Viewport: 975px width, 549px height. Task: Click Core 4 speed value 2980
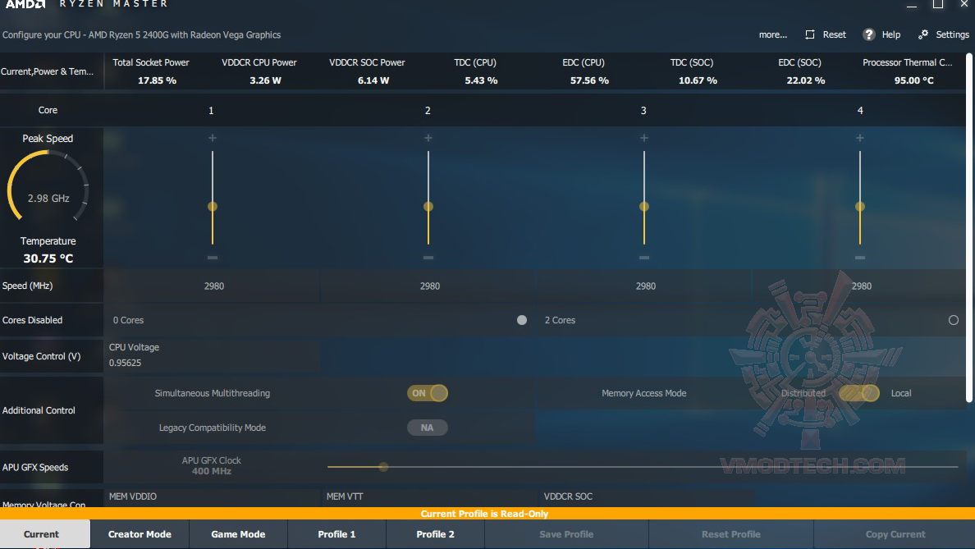(861, 286)
